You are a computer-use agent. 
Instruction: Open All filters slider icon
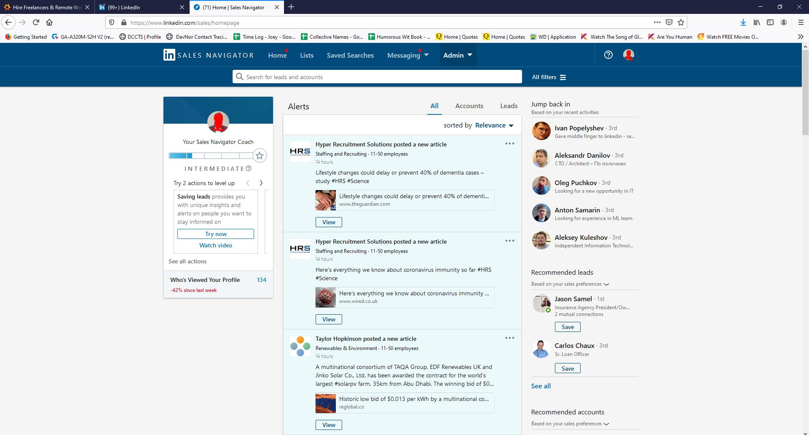tap(563, 77)
